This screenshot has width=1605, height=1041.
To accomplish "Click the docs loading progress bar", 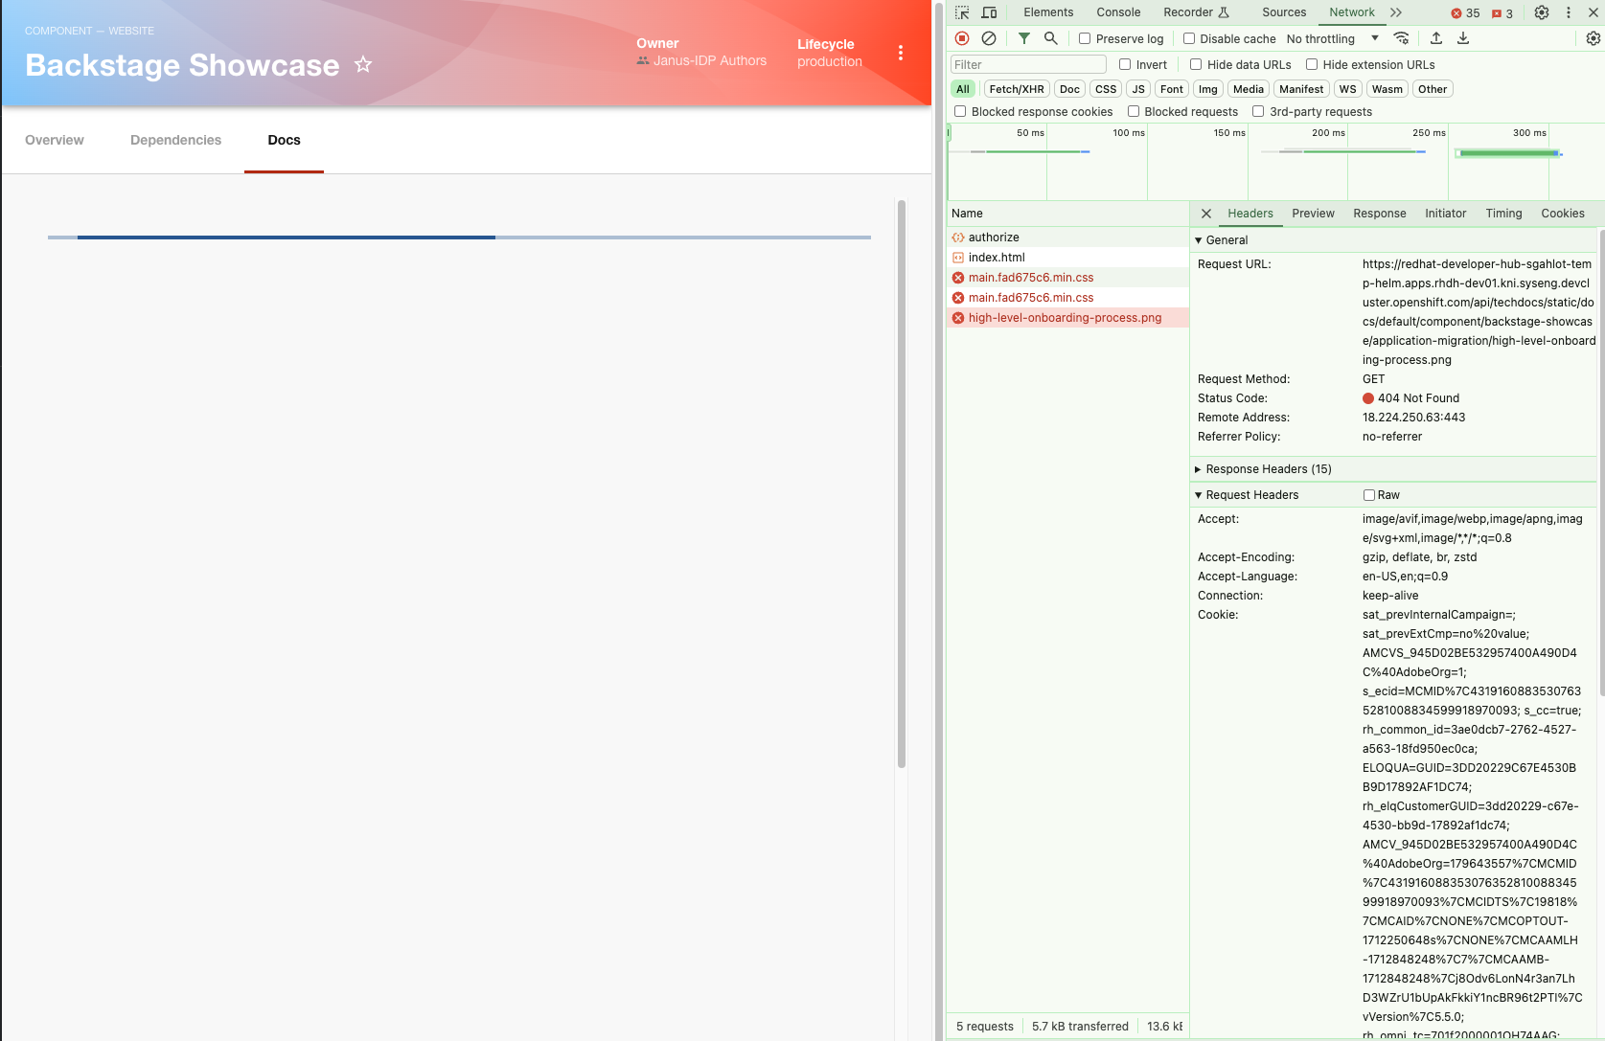I will click(x=459, y=238).
